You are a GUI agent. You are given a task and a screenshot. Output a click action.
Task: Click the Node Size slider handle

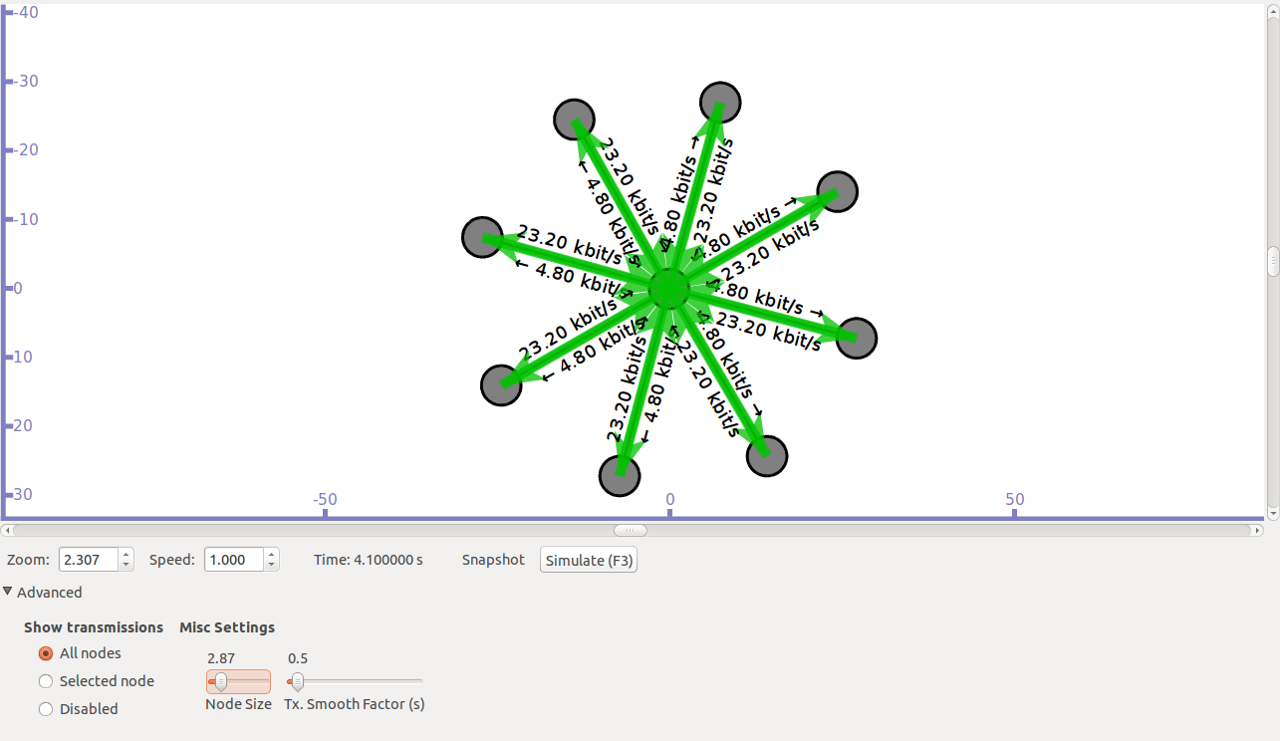(x=220, y=680)
